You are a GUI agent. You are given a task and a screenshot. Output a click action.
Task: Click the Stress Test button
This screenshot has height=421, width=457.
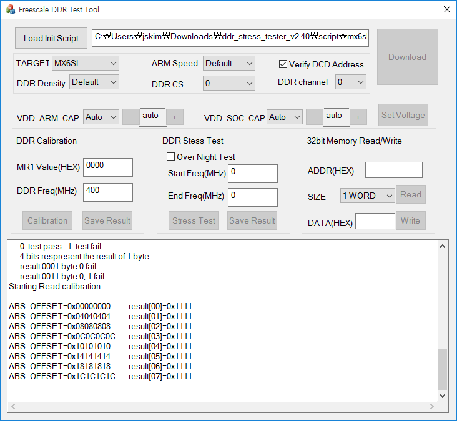(x=194, y=220)
